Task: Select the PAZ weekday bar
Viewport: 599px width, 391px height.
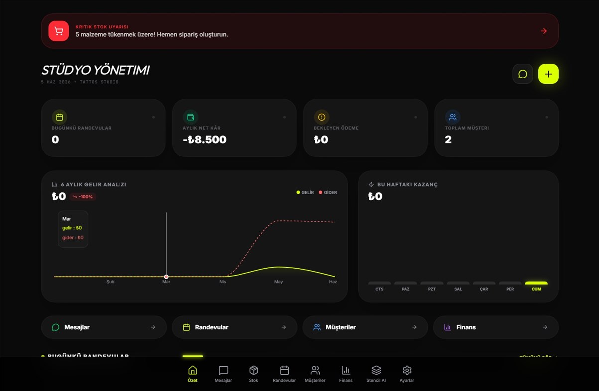Action: 406,283
